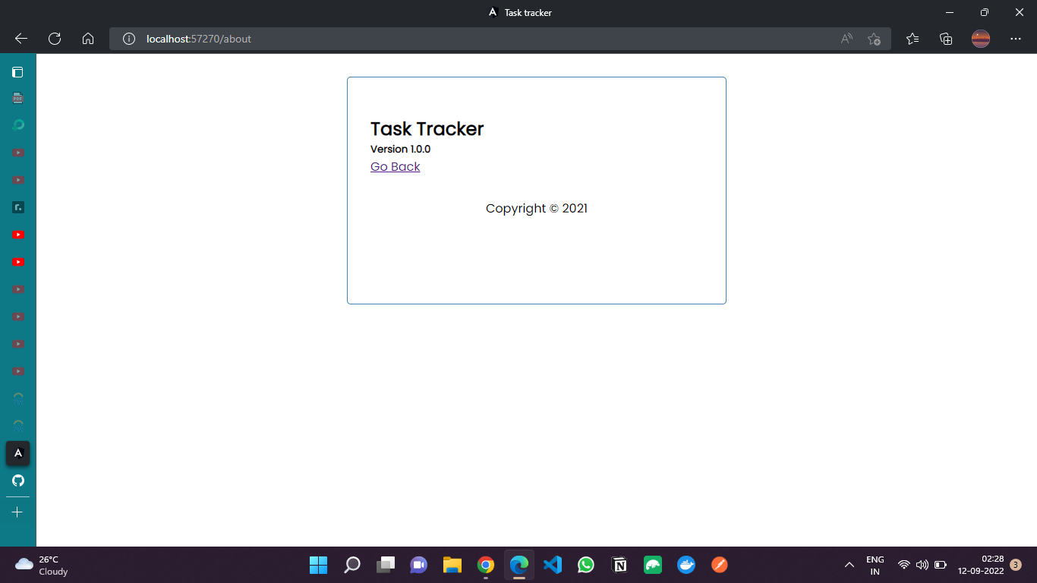Click the Version 1.0.0 text
The image size is (1037, 583).
point(400,149)
